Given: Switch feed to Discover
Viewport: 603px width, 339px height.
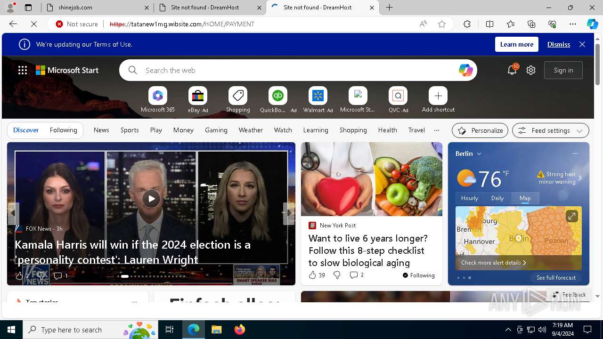Looking at the screenshot, I should coord(26,130).
